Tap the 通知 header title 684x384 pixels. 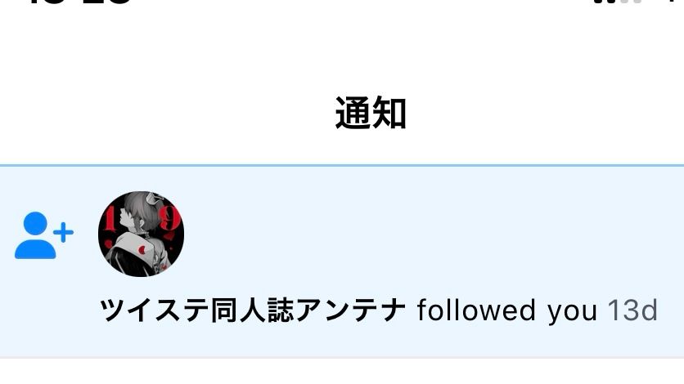[x=371, y=114]
